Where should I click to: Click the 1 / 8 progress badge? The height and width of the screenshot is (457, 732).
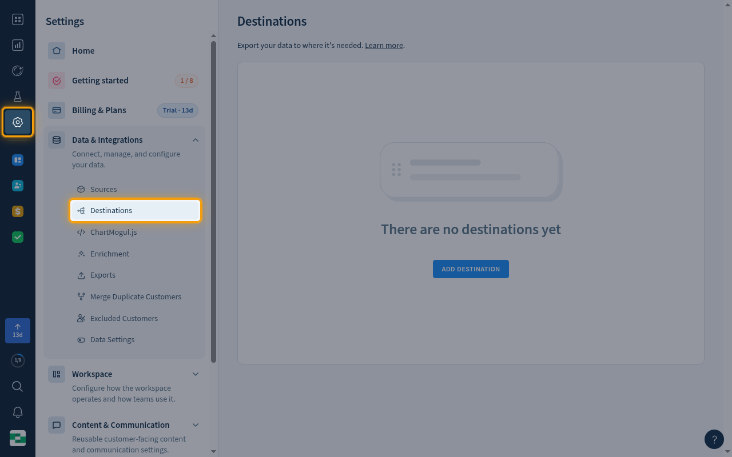[186, 81]
